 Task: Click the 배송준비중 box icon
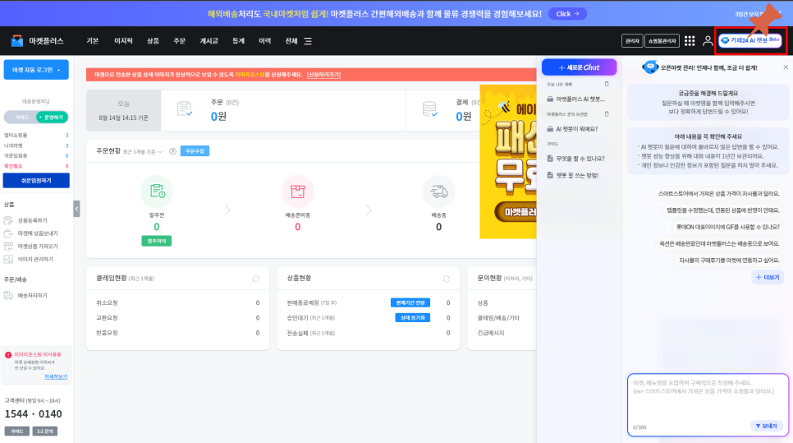pyautogui.click(x=297, y=192)
